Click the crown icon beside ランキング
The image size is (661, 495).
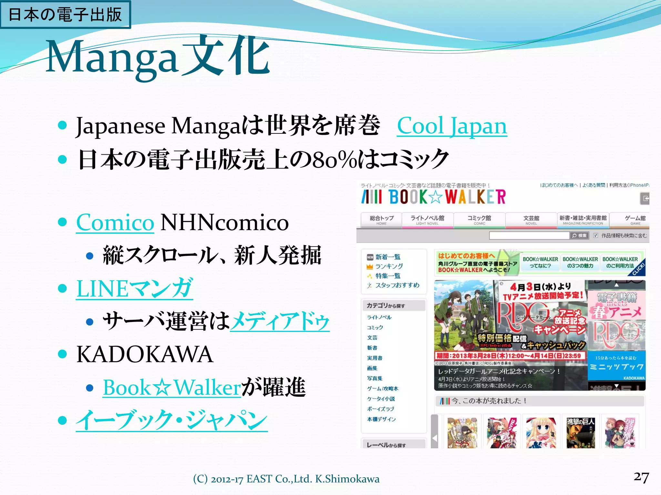pyautogui.click(x=370, y=267)
